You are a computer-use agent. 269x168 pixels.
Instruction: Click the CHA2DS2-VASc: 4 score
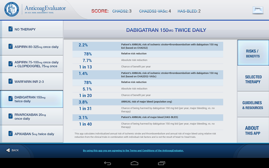pos(155,11)
